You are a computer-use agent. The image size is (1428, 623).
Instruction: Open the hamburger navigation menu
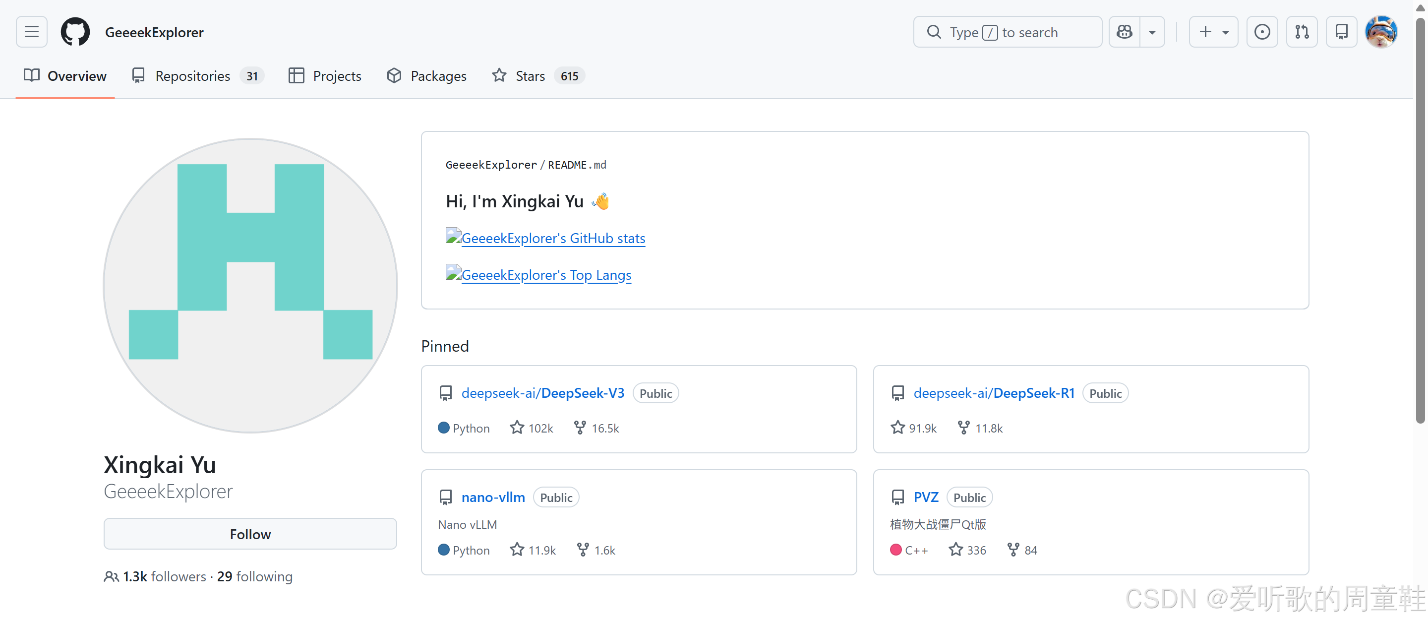click(x=32, y=32)
